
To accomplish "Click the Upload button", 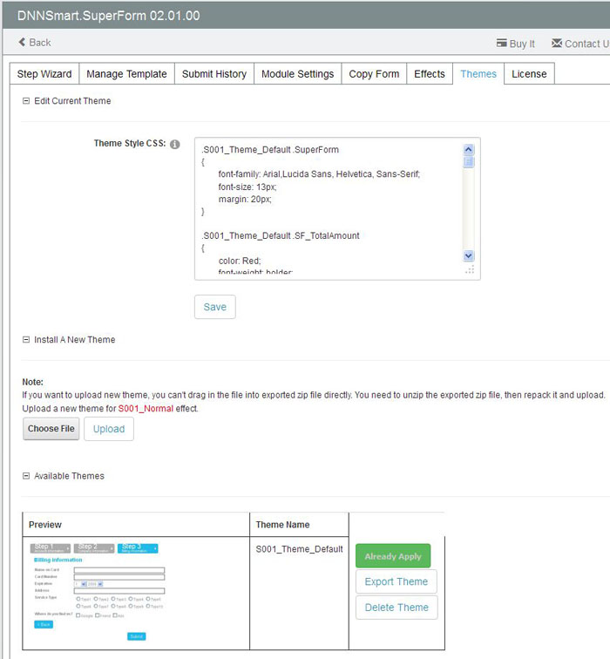I will pos(109,429).
